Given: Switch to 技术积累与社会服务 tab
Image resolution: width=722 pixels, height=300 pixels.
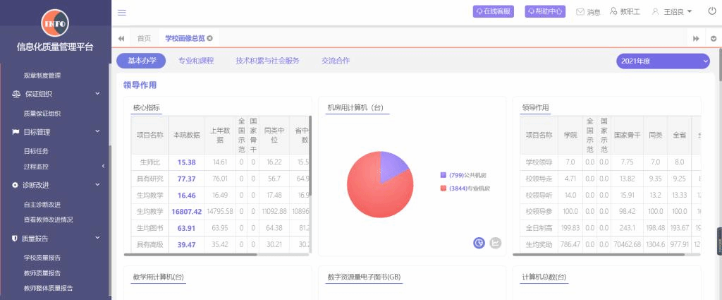Looking at the screenshot, I should tap(267, 61).
